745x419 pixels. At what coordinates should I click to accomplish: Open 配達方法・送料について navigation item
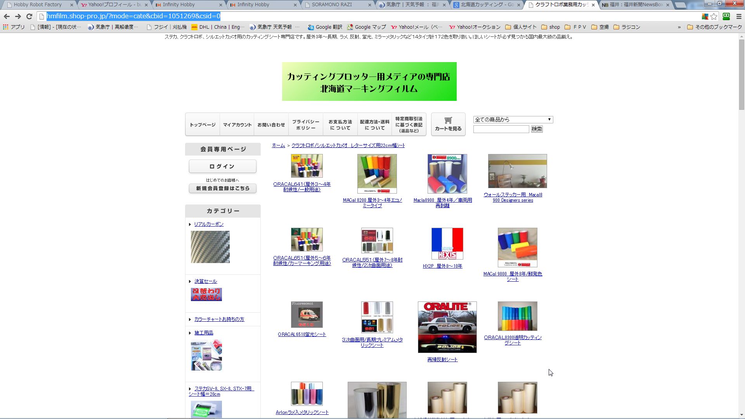pyautogui.click(x=374, y=125)
